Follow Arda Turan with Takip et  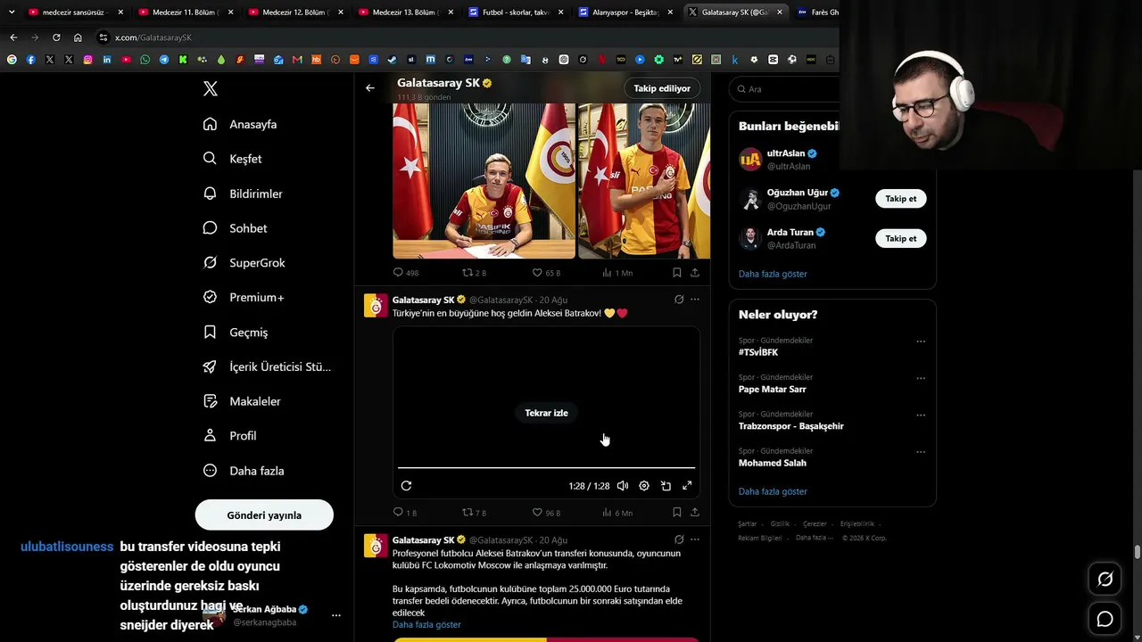click(901, 238)
